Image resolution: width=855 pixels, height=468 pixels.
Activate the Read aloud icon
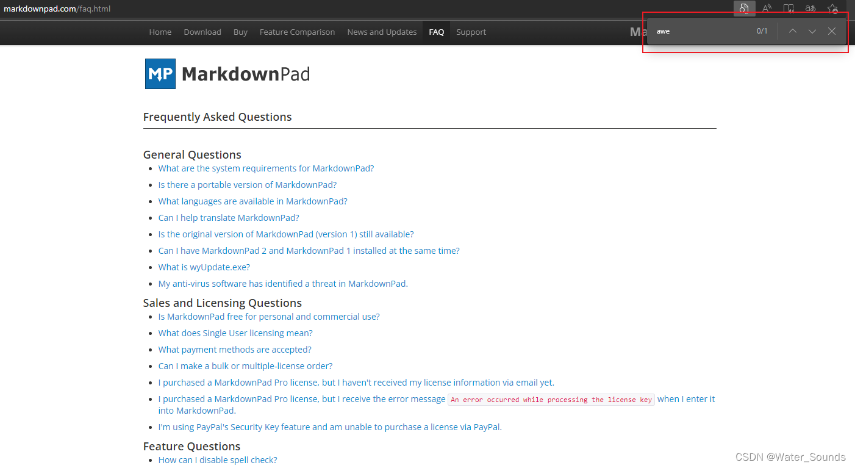coord(767,9)
